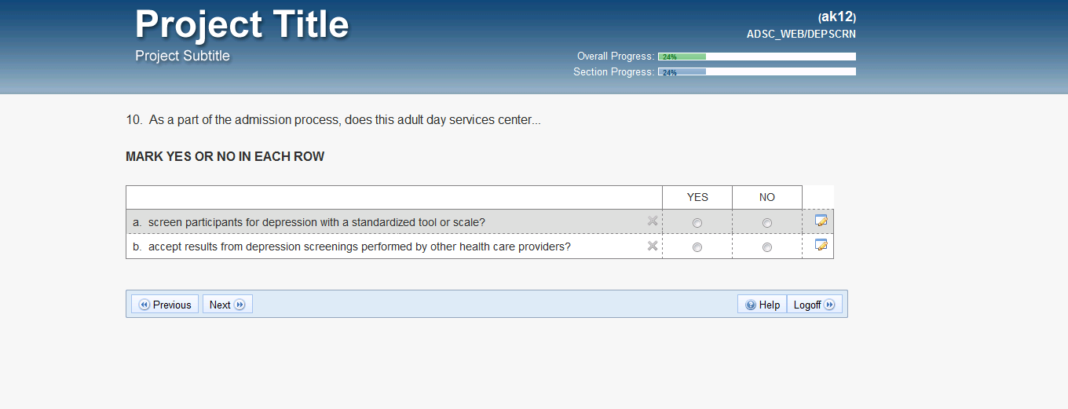Image resolution: width=1068 pixels, height=409 pixels.
Task: Choose YES for accepting other providers' screenings
Action: pyautogui.click(x=697, y=247)
